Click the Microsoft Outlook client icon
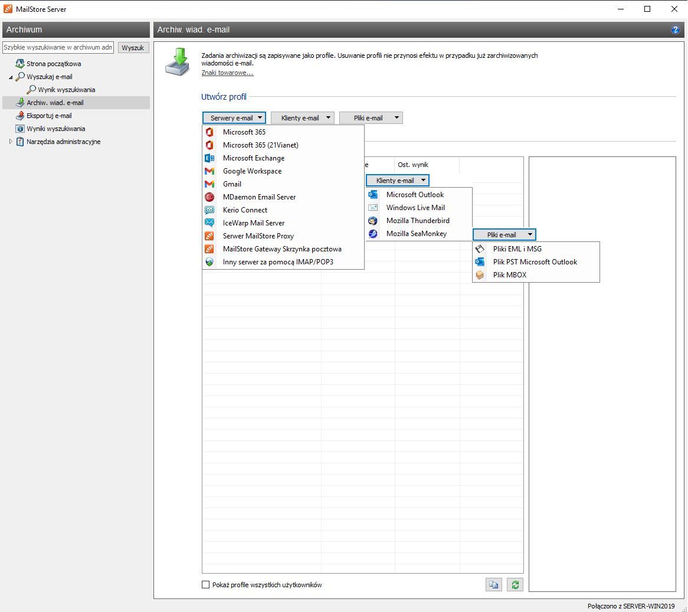The height and width of the screenshot is (612, 688). point(373,194)
